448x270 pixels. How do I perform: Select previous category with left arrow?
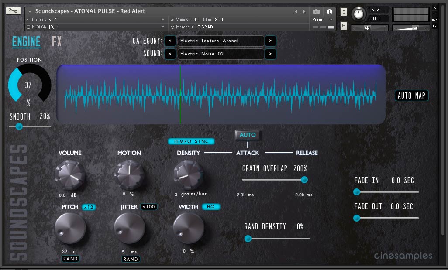[170, 41]
